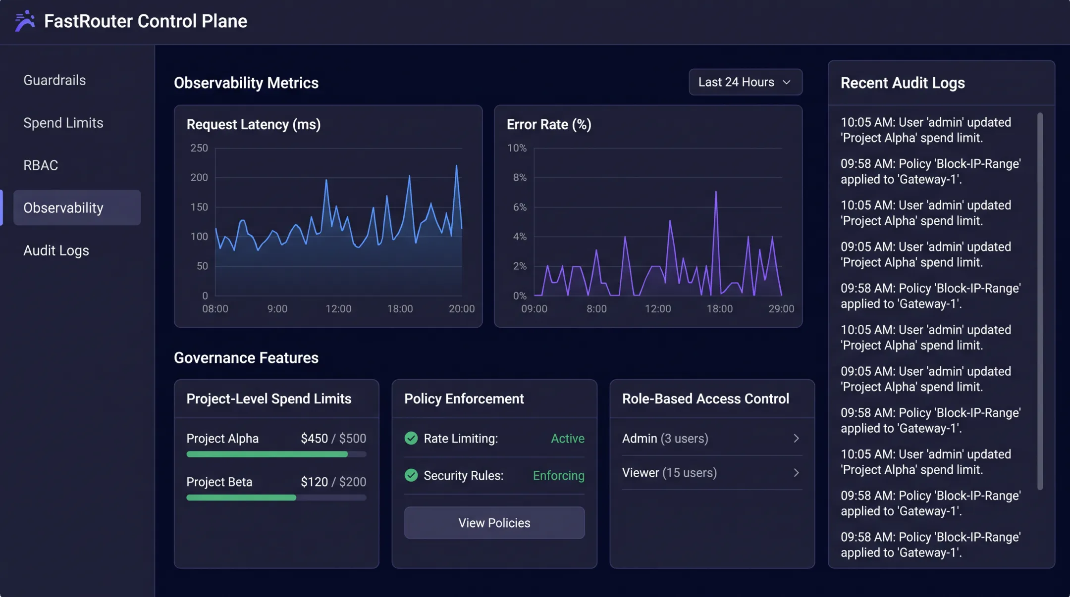Screen dimensions: 1070x597
Task: Click the Admin (3 users) role label
Action: pyautogui.click(x=665, y=439)
